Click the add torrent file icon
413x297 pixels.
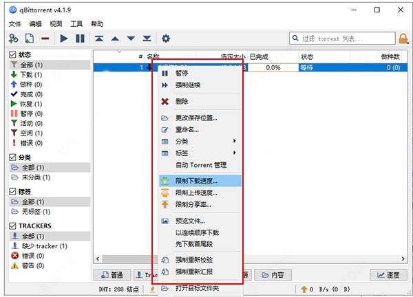[29, 38]
